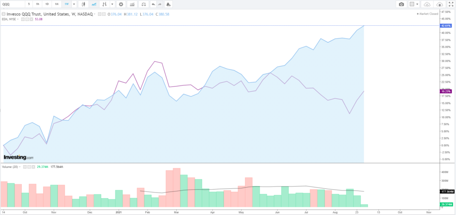Image resolution: width=456 pixels, height=215 pixels.
Task: Open Invesco QQQ Trust title dropdown
Action: coord(94,14)
